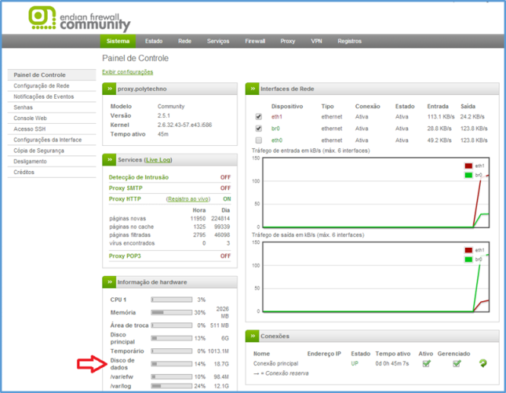Open Créditos in the sidebar

(52, 173)
